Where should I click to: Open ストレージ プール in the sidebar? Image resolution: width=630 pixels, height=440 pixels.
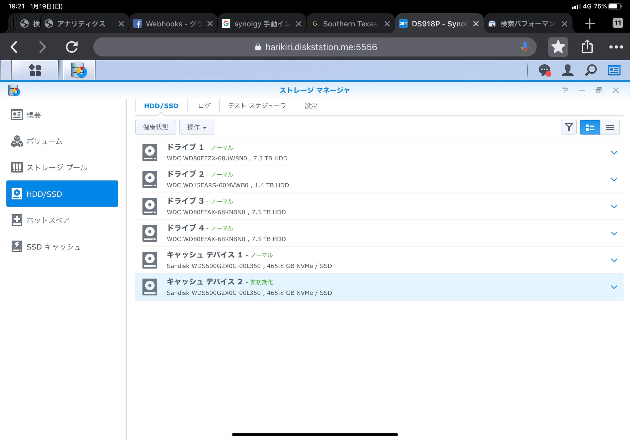click(62, 167)
